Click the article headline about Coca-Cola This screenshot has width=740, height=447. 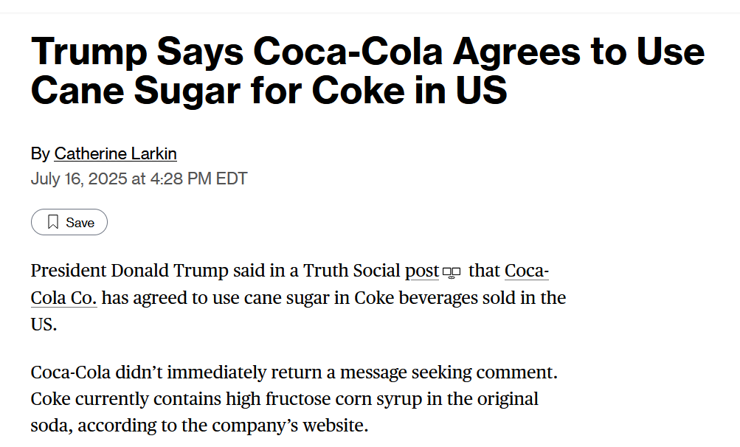pos(367,71)
